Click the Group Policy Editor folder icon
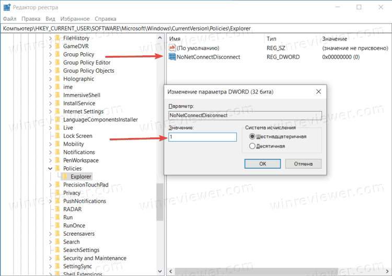Viewport: 392px width, 276px height. [x=57, y=62]
